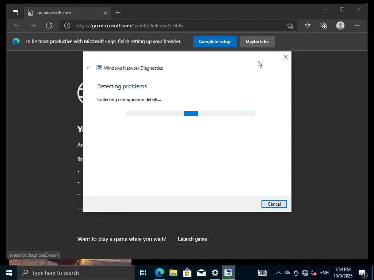Open File Explorer from taskbar
The height and width of the screenshot is (280, 374).
[173, 273]
